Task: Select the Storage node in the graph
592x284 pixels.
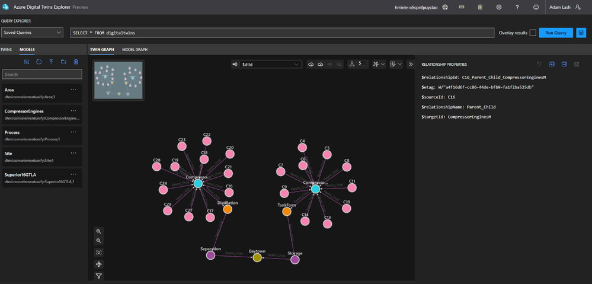Action: click(x=295, y=260)
